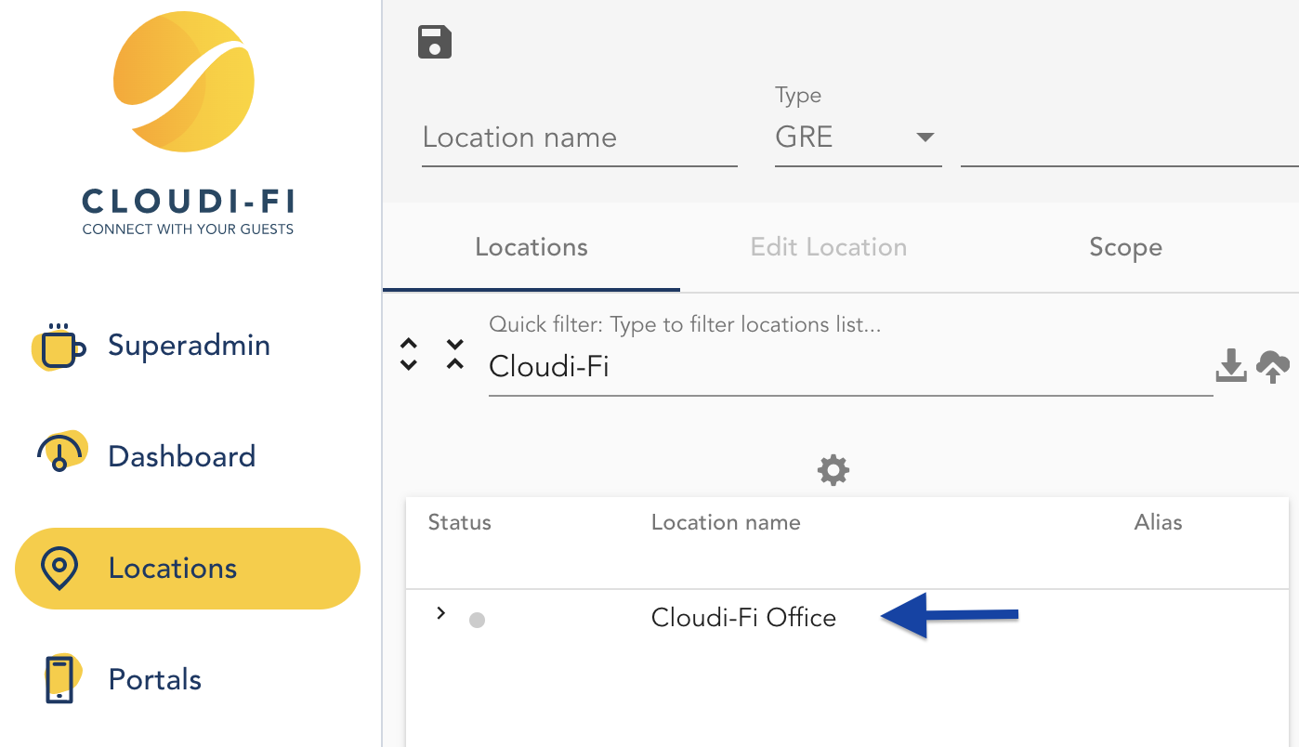Expand the Cloudi-Fi Office row chevron
Screen dimensions: 1299x747
pyautogui.click(x=441, y=613)
